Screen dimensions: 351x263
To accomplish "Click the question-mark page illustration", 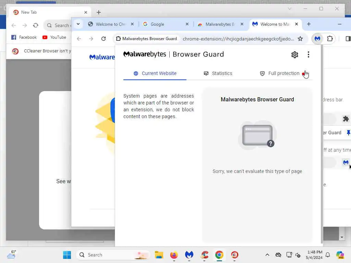I will 257,136.
